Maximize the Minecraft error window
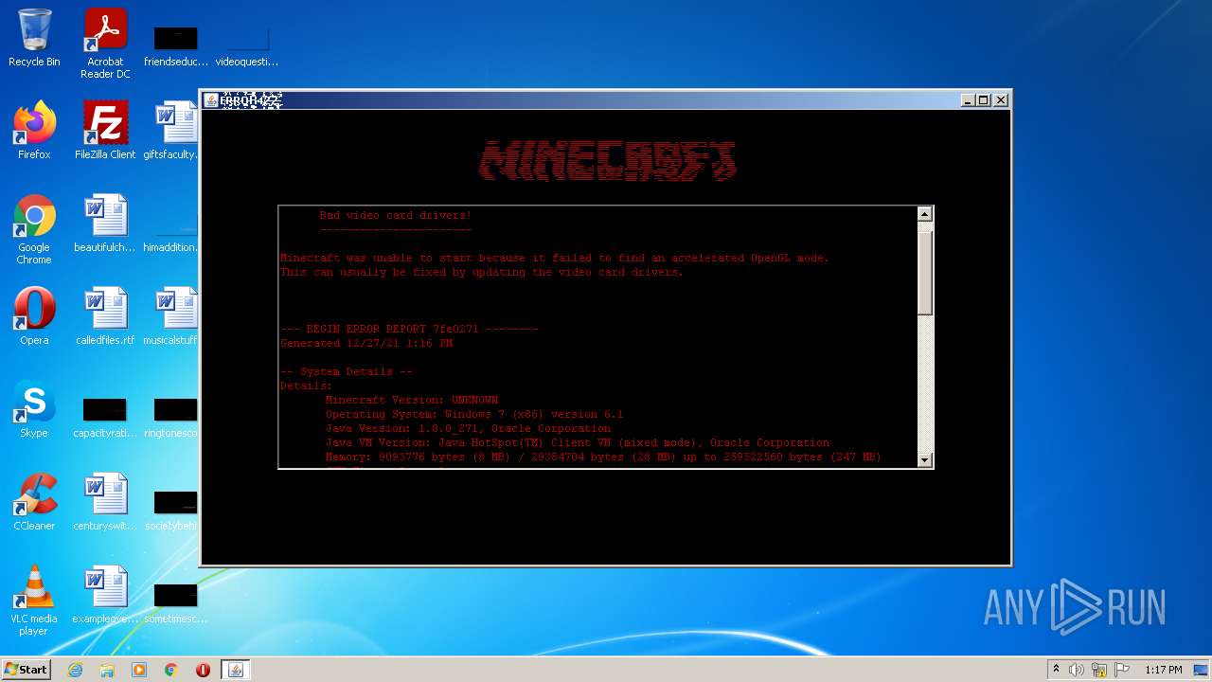 984,100
